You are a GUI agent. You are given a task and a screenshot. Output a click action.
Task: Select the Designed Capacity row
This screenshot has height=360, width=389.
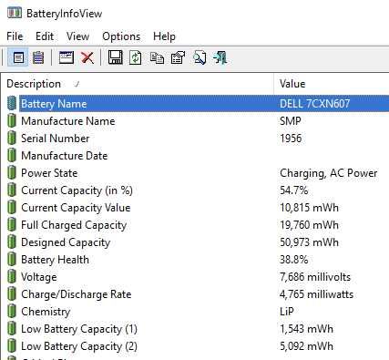(x=194, y=242)
